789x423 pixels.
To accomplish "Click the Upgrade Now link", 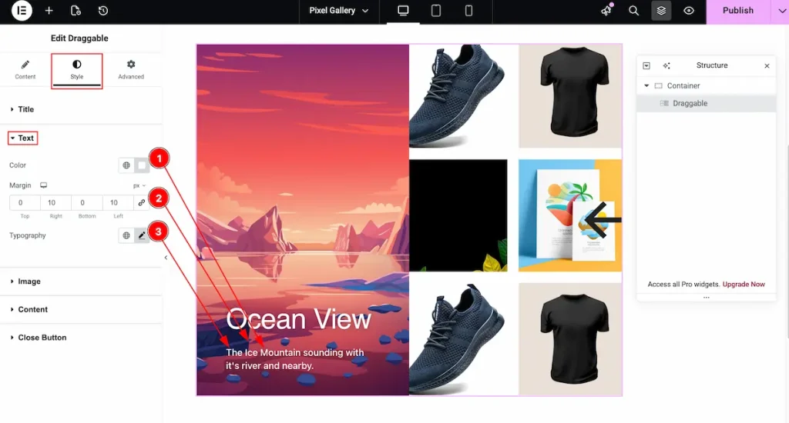I will [x=744, y=285].
